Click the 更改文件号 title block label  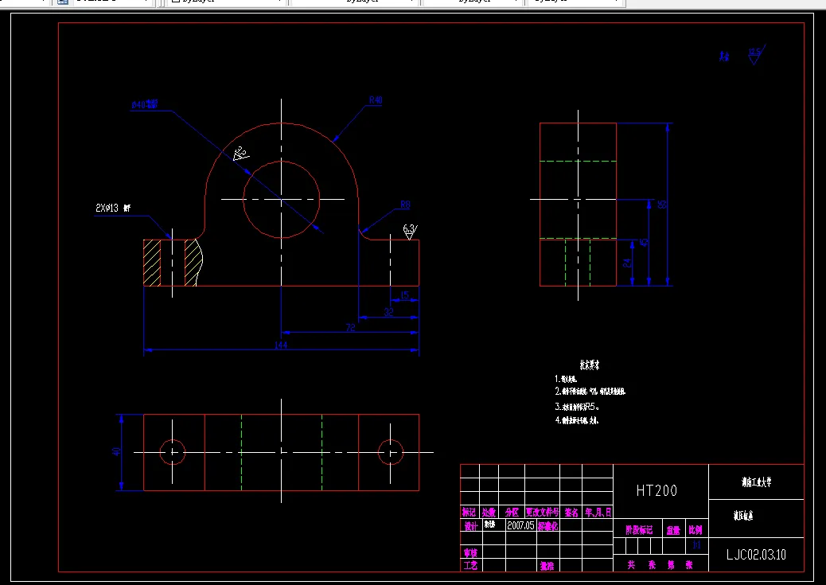point(542,513)
